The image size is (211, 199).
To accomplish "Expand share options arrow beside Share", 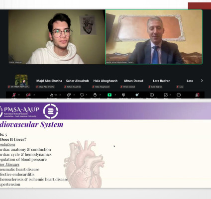I will [115, 95].
